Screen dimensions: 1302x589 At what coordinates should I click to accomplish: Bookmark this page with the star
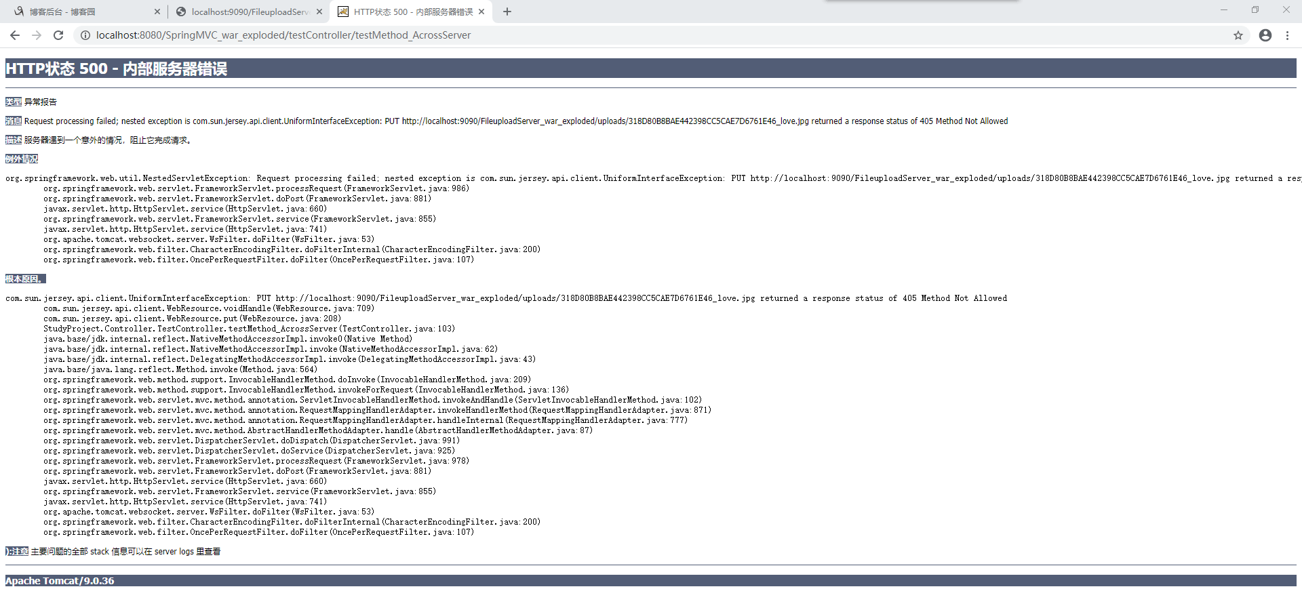[x=1238, y=35]
